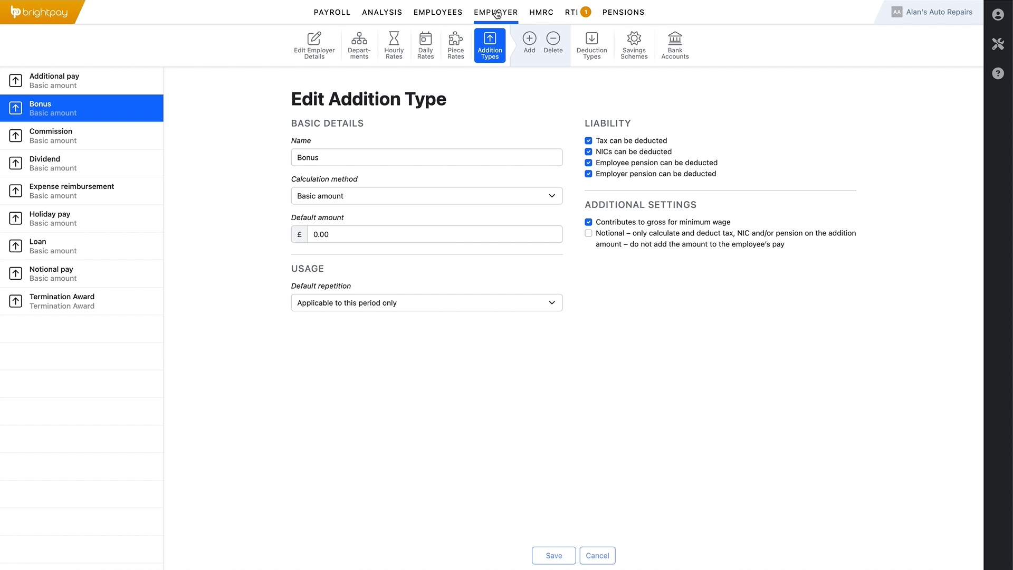The width and height of the screenshot is (1013, 570).
Task: Open Bank Accounts settings
Action: (675, 45)
